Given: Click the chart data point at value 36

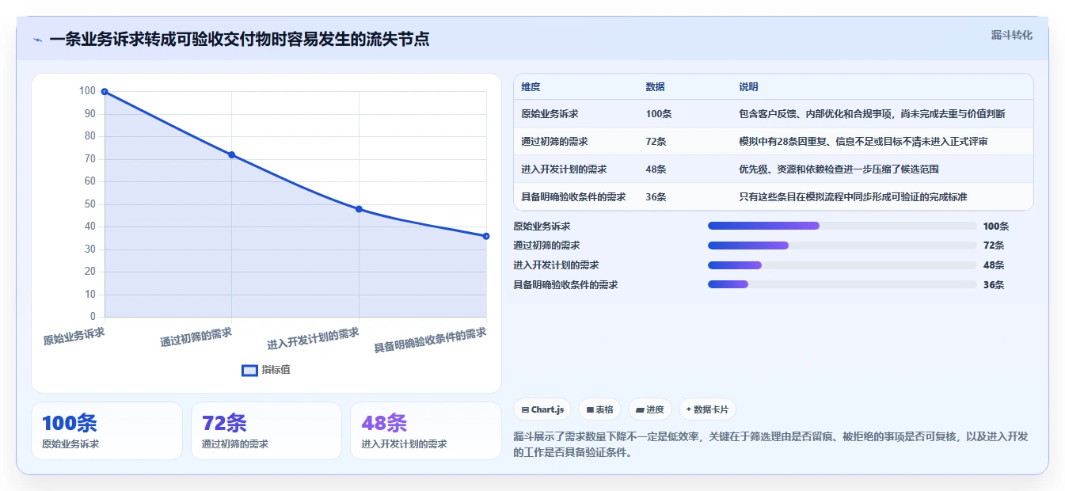Looking at the screenshot, I should click(486, 236).
